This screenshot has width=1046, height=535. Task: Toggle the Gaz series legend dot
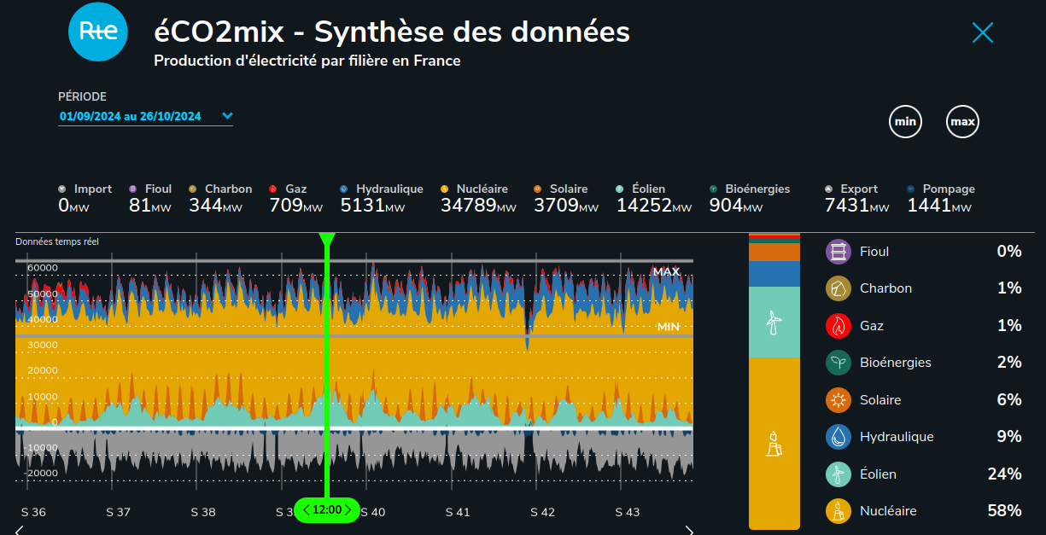273,189
